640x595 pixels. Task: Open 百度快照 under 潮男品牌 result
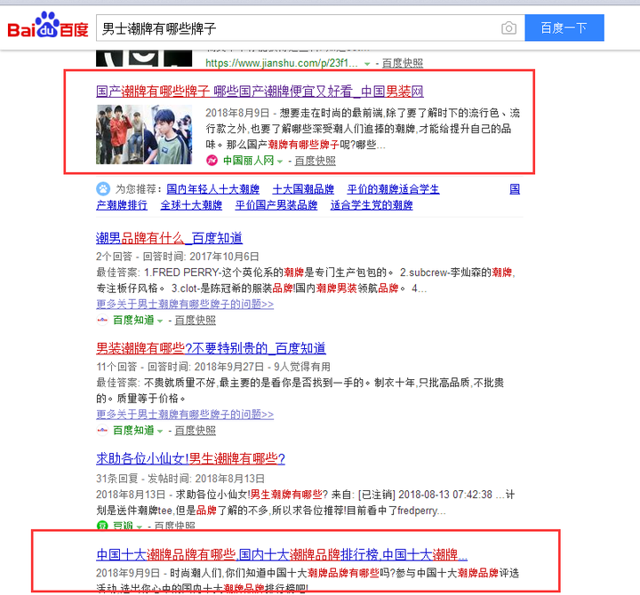click(195, 321)
